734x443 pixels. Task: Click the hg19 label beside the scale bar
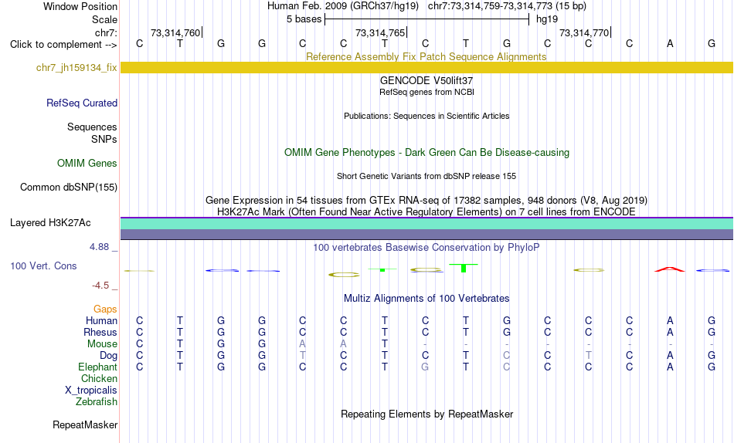pos(547,19)
